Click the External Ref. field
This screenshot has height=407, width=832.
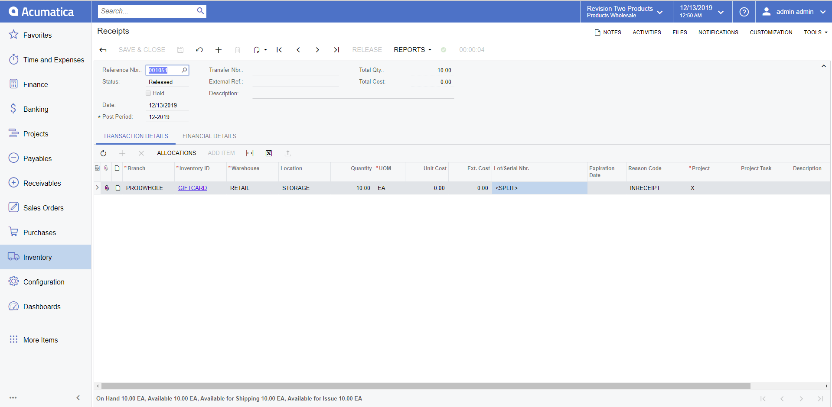pyautogui.click(x=295, y=81)
